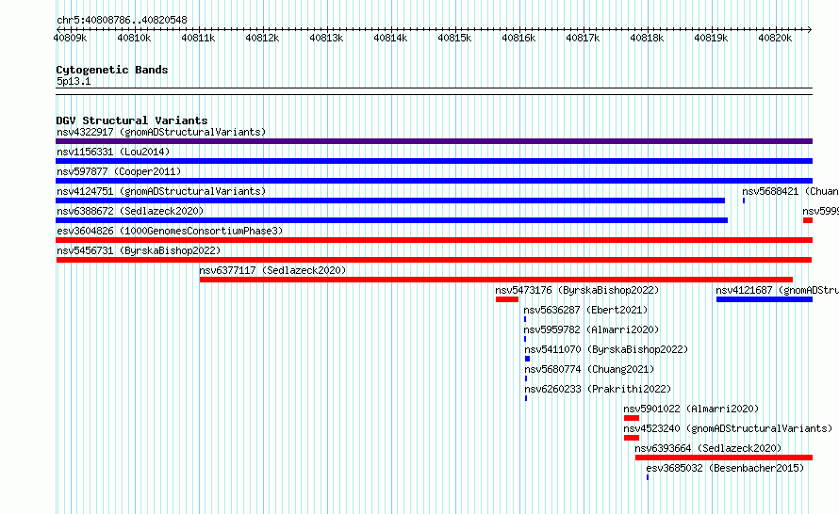Select the blue nsv4124751 variant bar

[390, 201]
